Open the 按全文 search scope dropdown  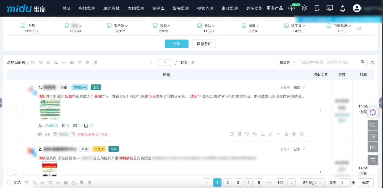pos(286,62)
